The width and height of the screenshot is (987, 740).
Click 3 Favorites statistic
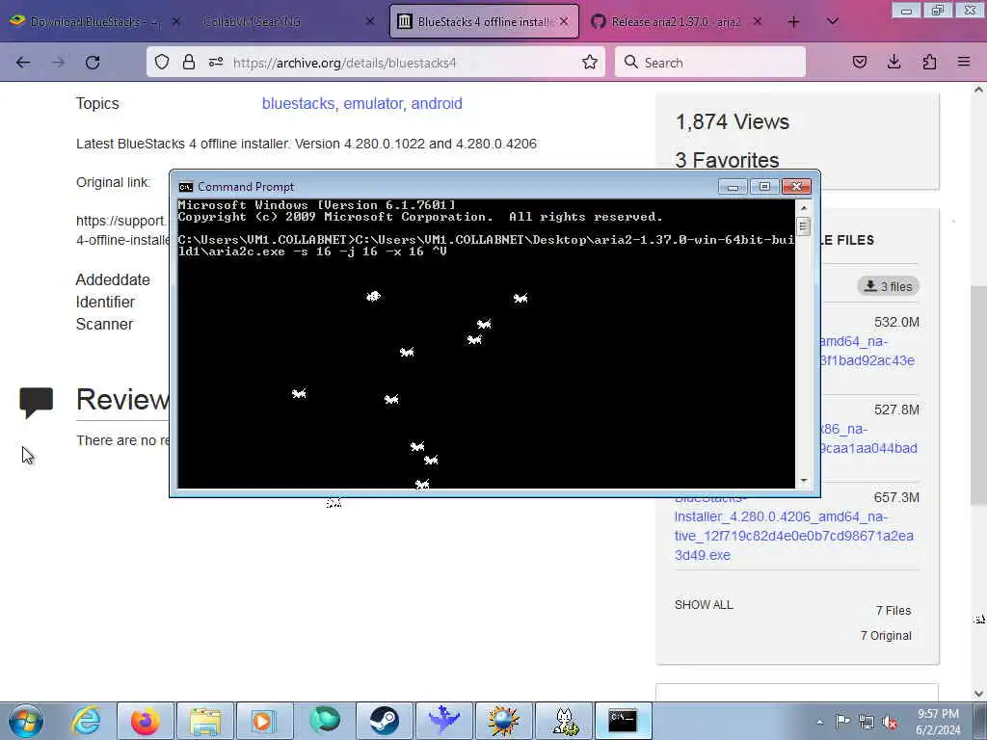pos(727,160)
